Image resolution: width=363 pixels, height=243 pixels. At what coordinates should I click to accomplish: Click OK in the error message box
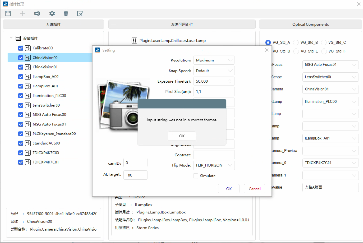pos(182,136)
